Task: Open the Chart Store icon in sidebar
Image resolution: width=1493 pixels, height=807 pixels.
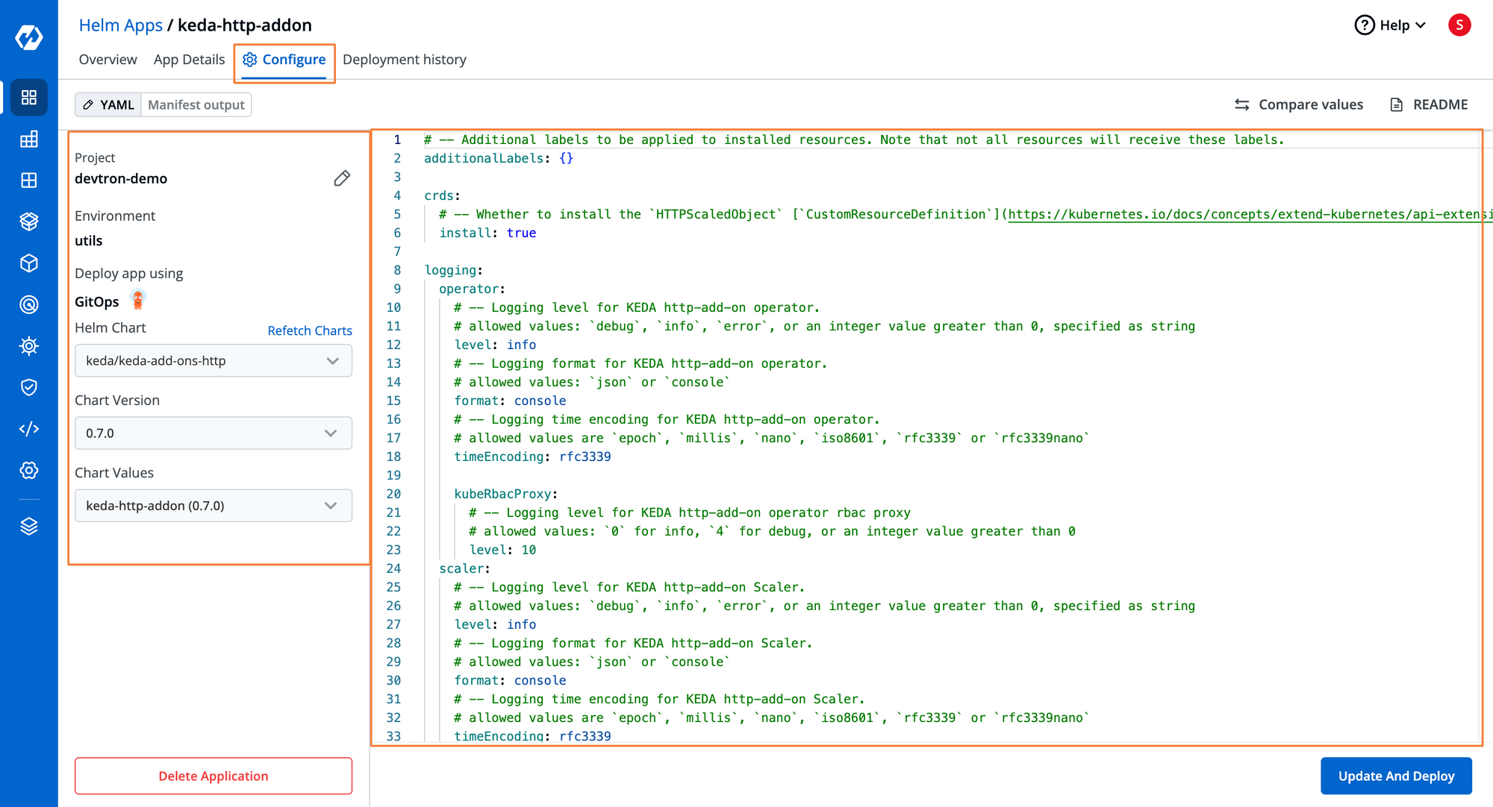Action: pos(29,222)
